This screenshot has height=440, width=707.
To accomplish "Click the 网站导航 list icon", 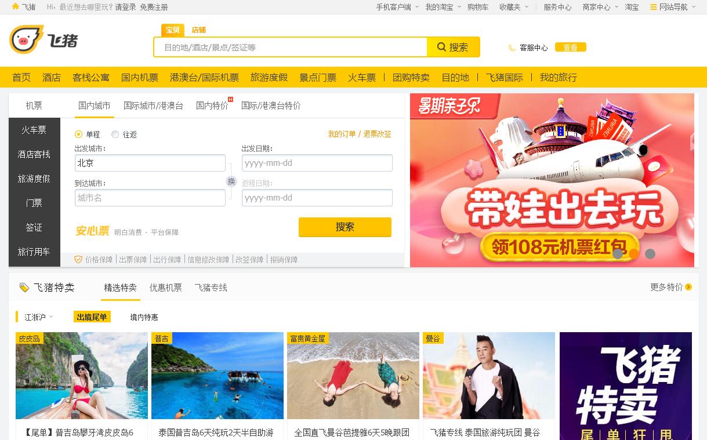I will pyautogui.click(x=654, y=7).
